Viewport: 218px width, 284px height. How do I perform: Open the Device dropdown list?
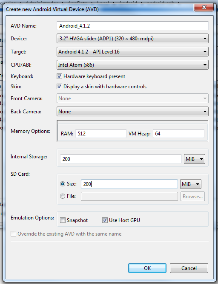[x=132, y=38]
